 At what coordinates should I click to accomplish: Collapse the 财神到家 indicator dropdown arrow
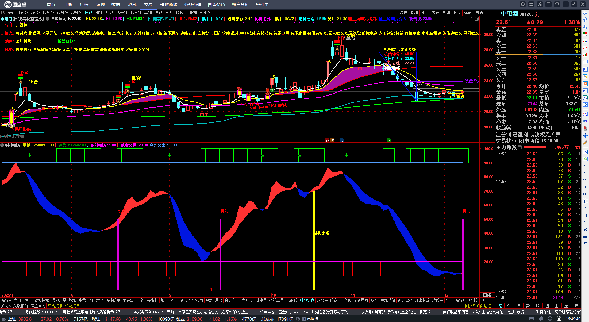[x=2, y=145]
